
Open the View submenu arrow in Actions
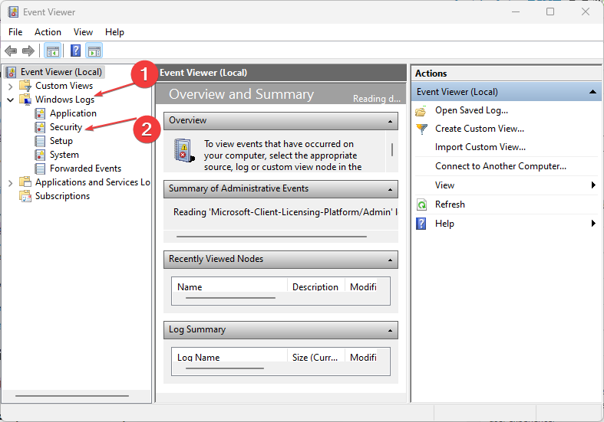[593, 185]
